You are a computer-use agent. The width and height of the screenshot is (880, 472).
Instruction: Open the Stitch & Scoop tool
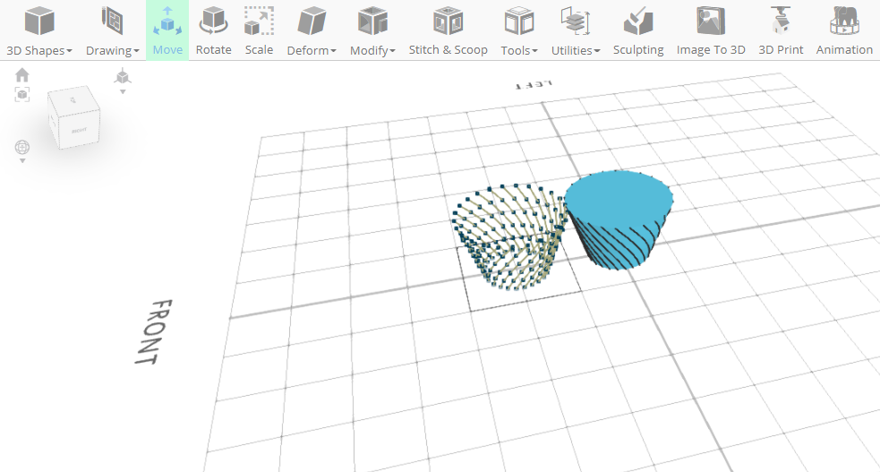(448, 30)
